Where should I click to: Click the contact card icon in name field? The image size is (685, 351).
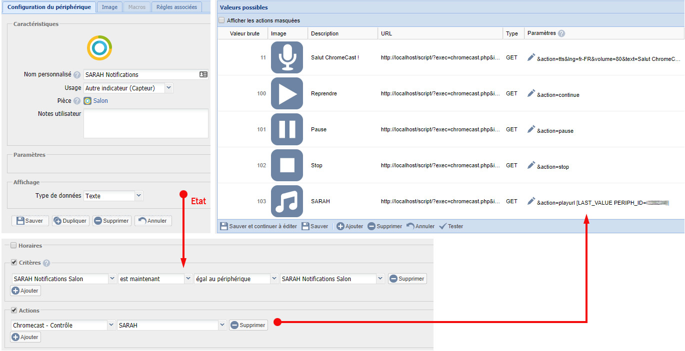(x=203, y=74)
